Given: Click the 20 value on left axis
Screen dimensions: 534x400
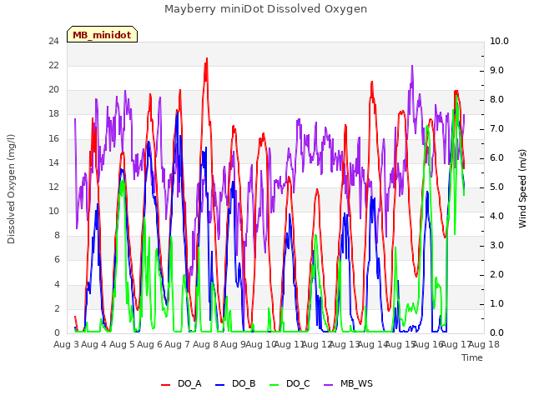Looking at the screenshot, I should click(53, 89).
